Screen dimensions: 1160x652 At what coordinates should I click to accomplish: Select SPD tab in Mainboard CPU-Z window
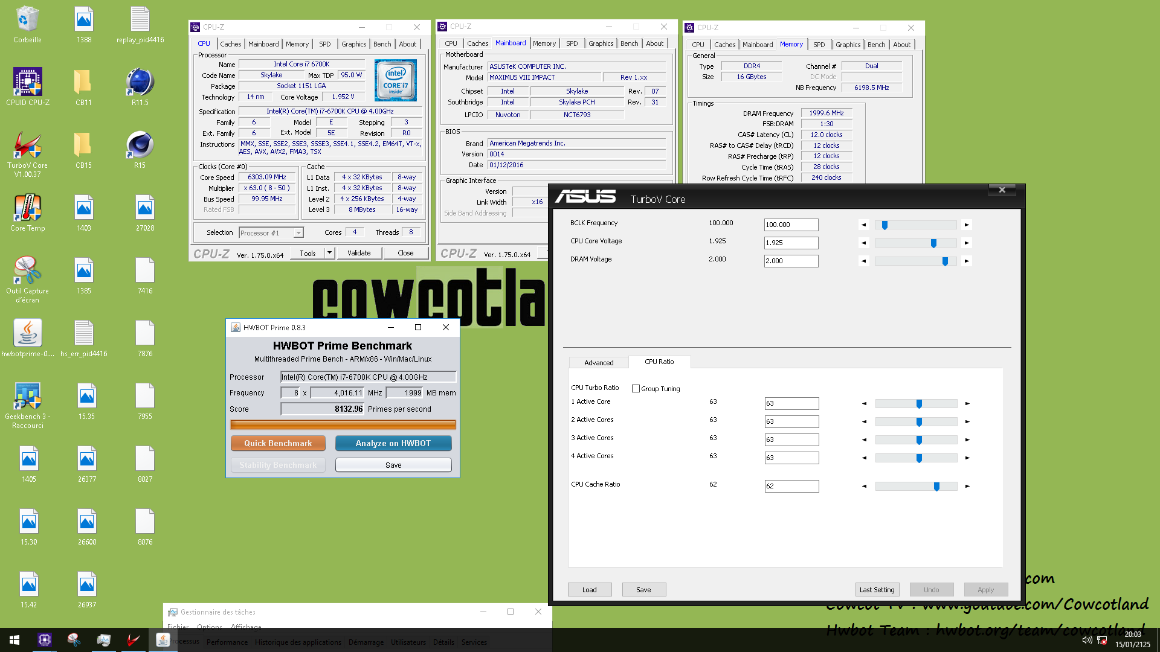pos(572,43)
